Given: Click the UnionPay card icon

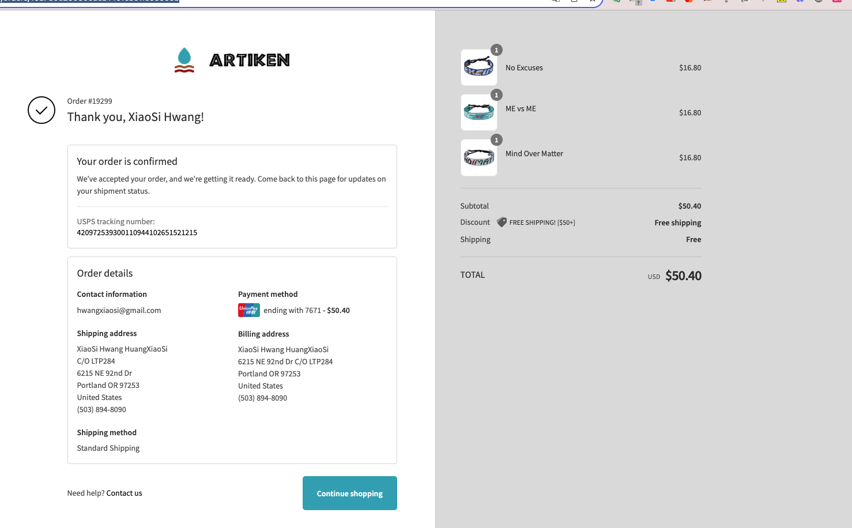Looking at the screenshot, I should pyautogui.click(x=249, y=310).
